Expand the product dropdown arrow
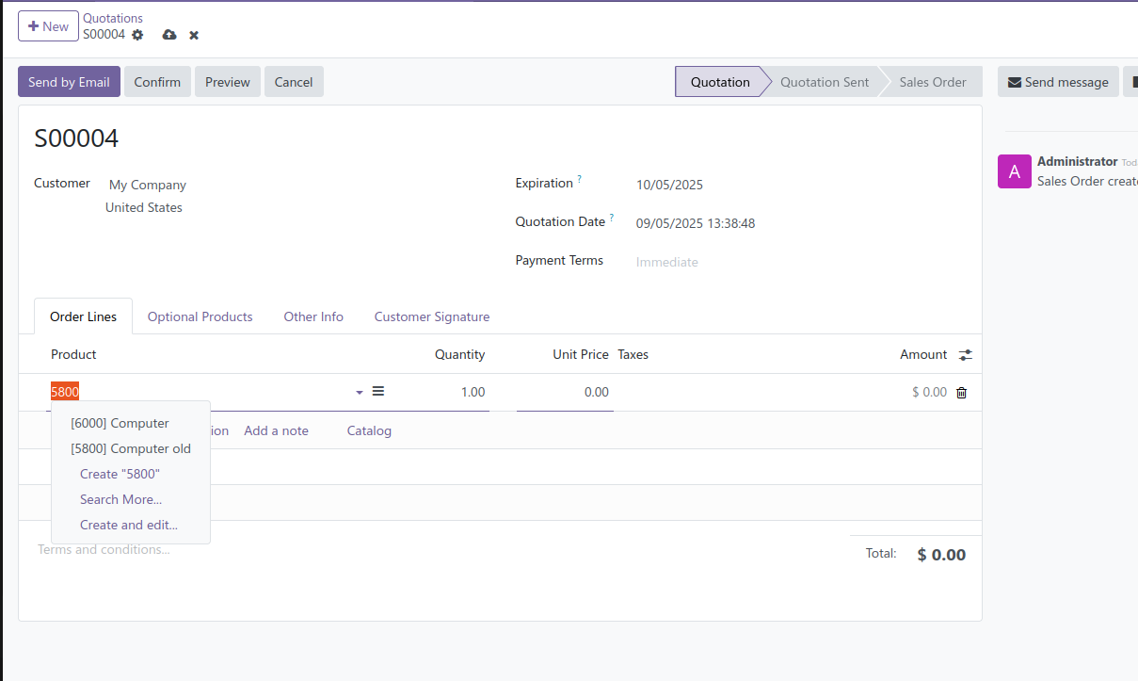Viewport: 1138px width, 681px height. tap(360, 393)
